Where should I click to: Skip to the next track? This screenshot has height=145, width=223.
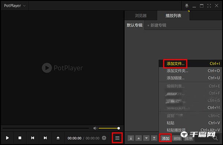(x=45, y=138)
